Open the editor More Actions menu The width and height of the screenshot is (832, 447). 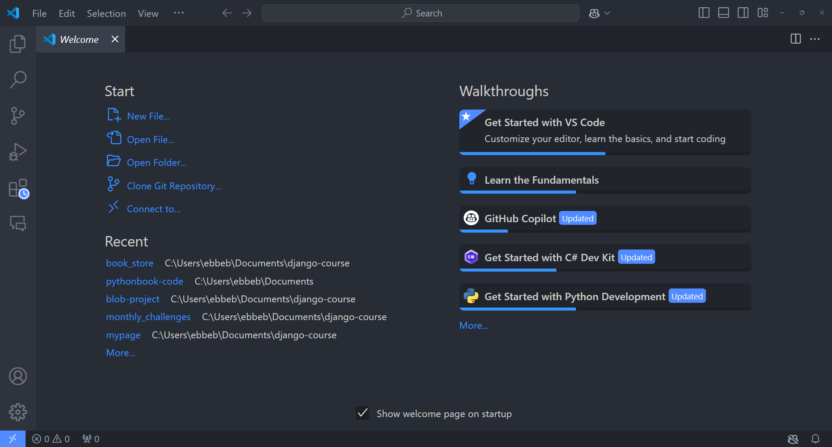tap(815, 39)
